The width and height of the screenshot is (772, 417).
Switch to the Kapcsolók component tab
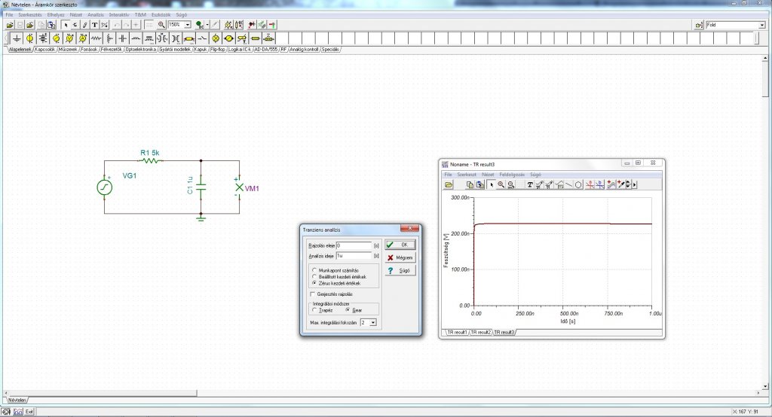(x=44, y=50)
